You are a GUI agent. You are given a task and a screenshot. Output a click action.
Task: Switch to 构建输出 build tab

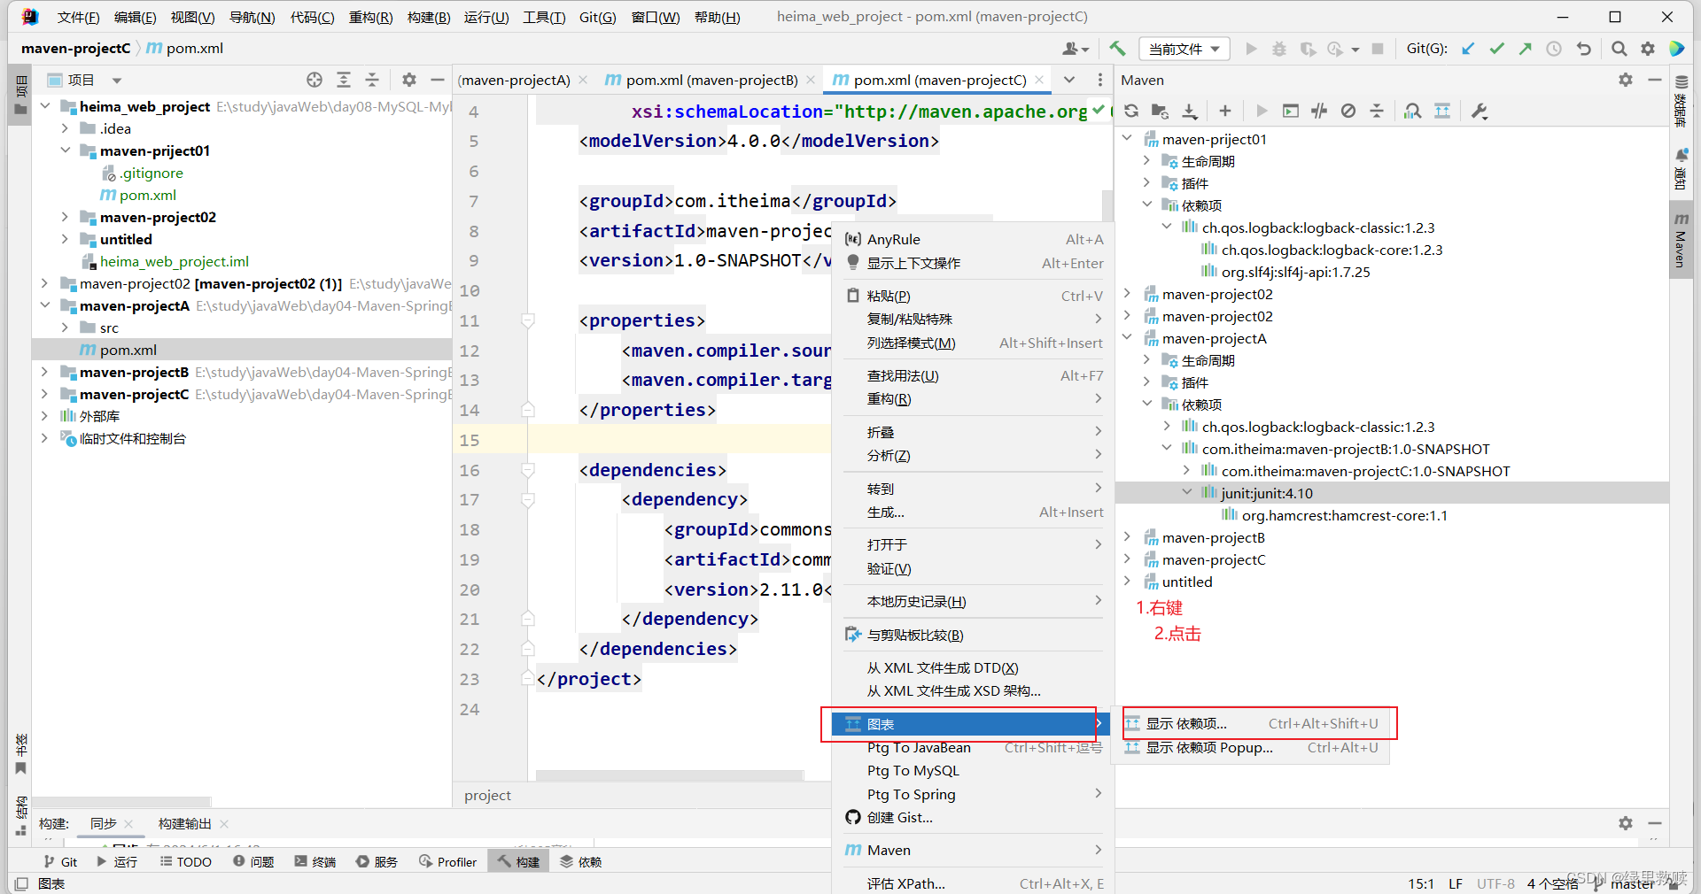184,823
